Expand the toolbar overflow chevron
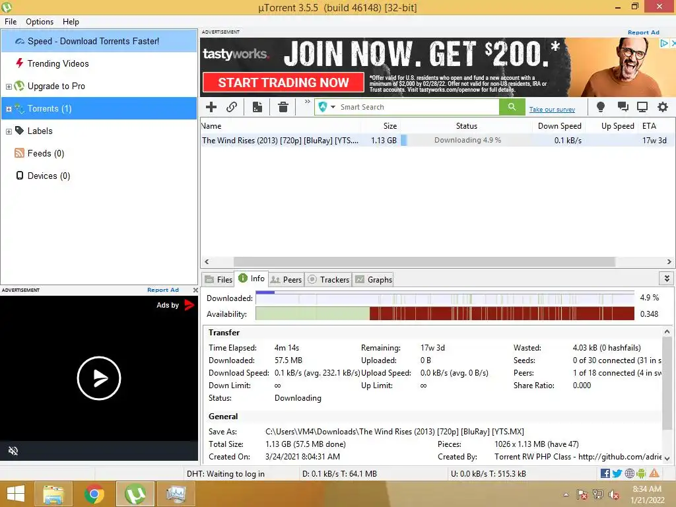This screenshot has height=507, width=676. (x=308, y=102)
